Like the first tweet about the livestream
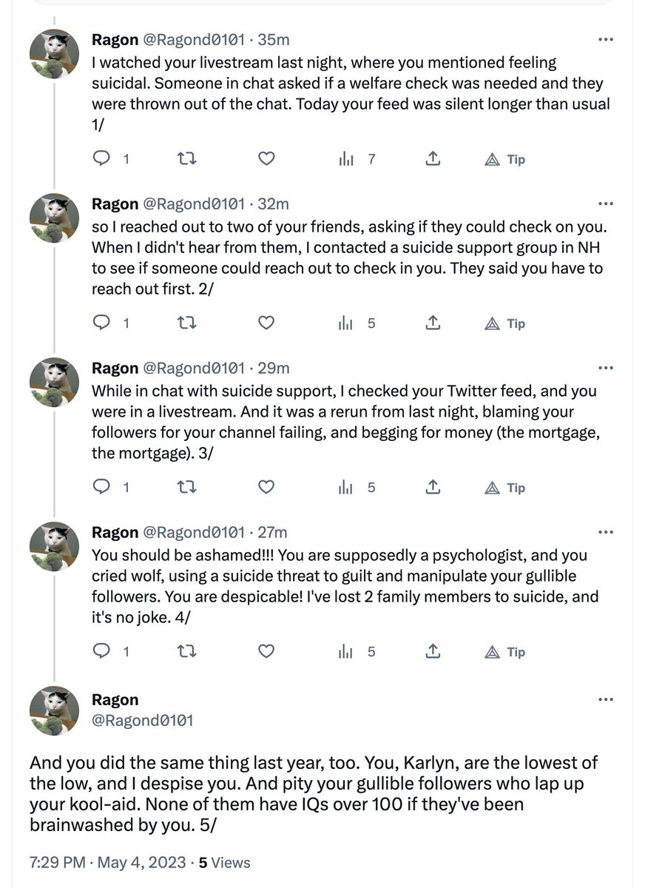The width and height of the screenshot is (645, 888). coord(266,158)
